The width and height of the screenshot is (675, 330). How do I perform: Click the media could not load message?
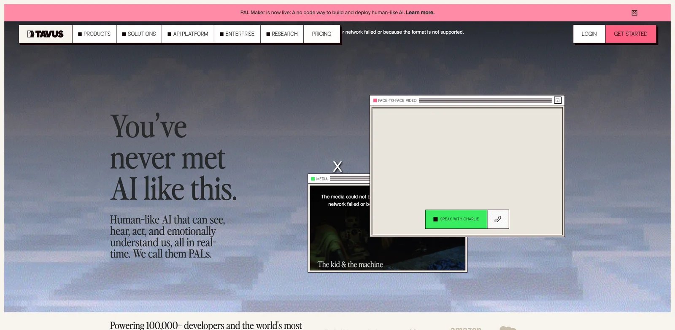click(346, 200)
